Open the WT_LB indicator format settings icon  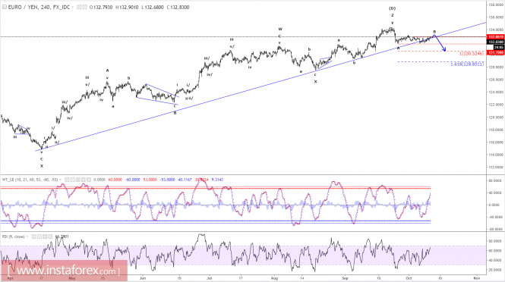(72, 180)
